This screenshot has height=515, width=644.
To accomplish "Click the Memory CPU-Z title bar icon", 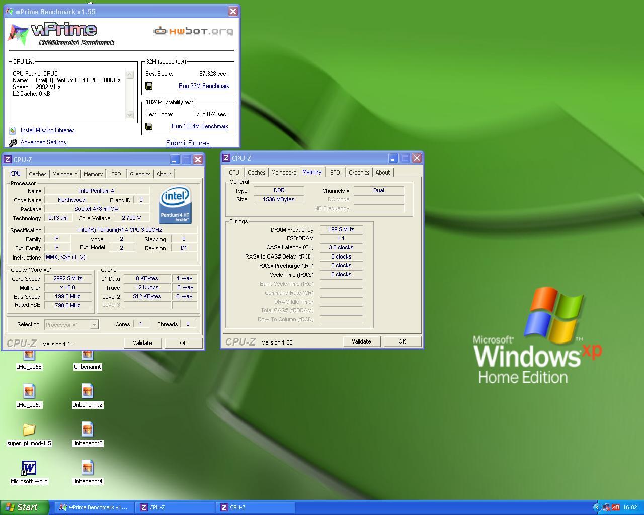I will tap(226, 158).
